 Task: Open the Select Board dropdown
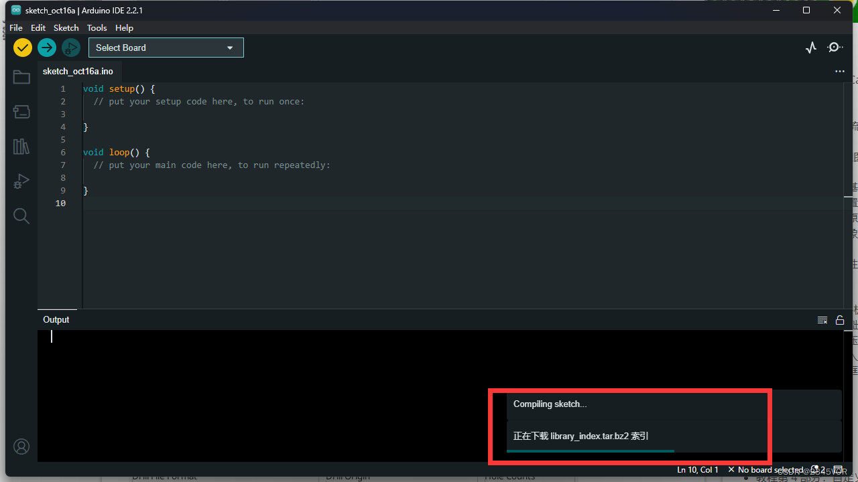(x=166, y=48)
